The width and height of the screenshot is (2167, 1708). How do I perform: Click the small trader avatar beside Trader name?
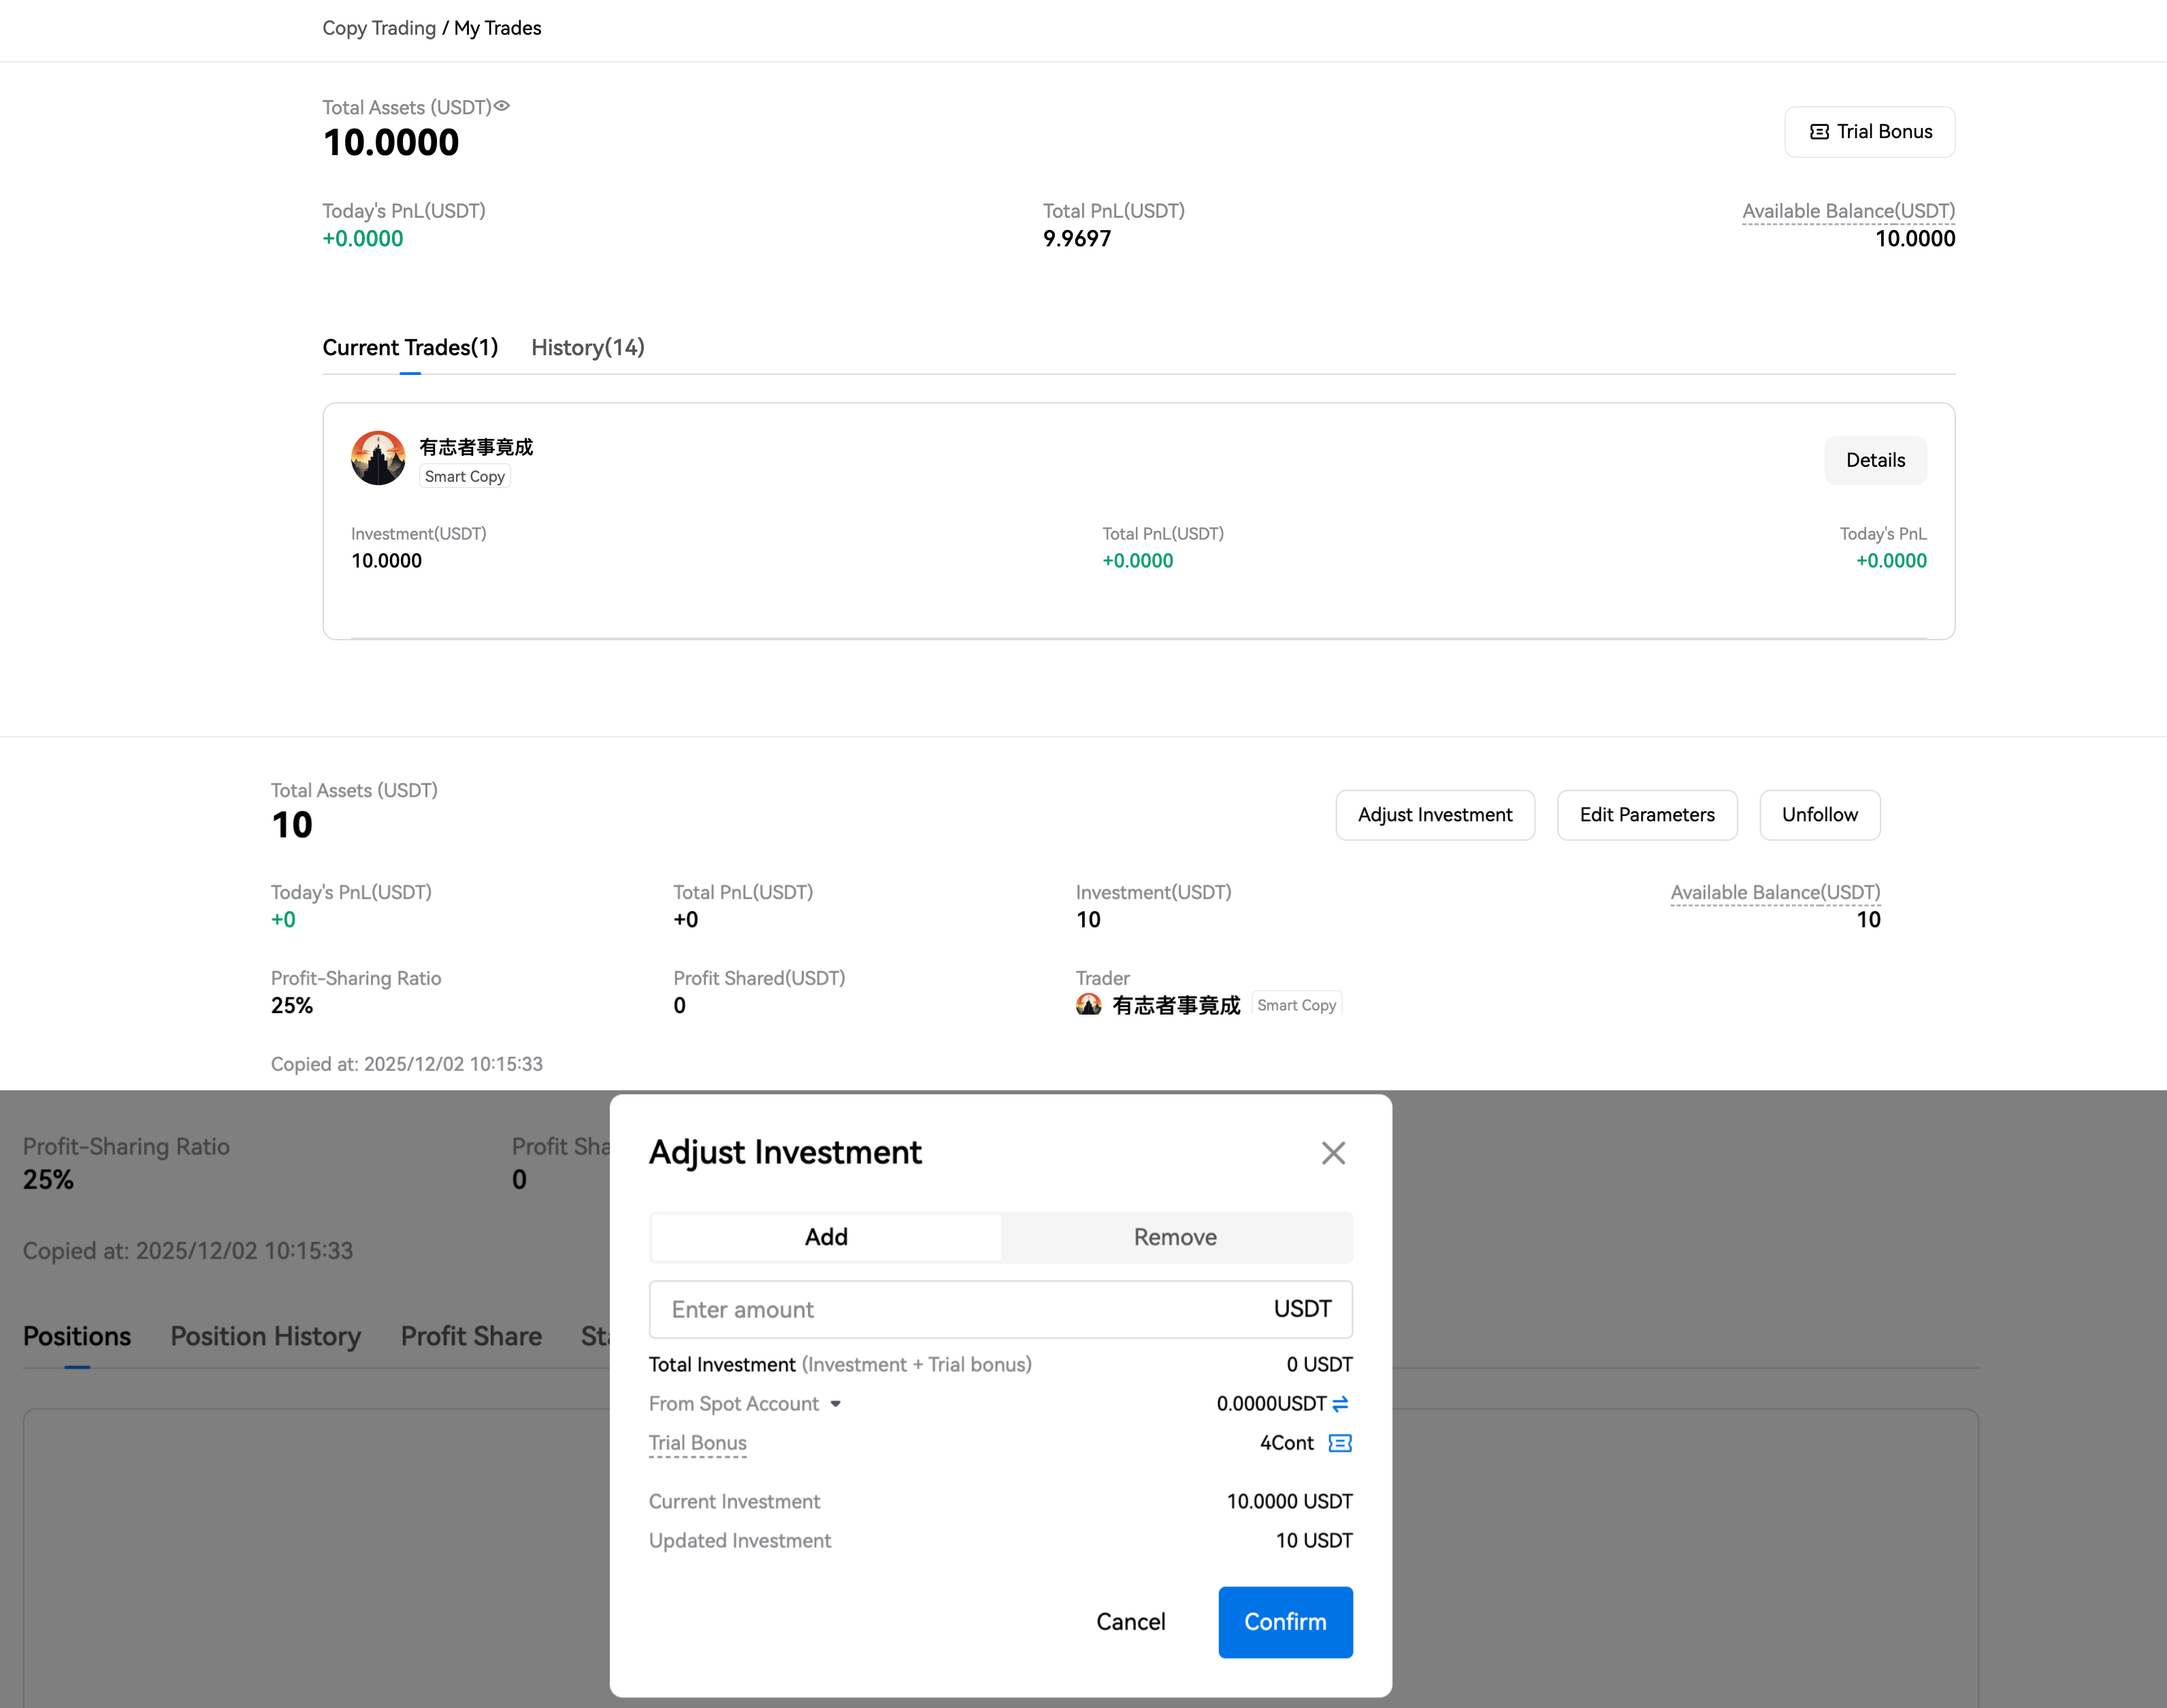[x=1088, y=1005]
